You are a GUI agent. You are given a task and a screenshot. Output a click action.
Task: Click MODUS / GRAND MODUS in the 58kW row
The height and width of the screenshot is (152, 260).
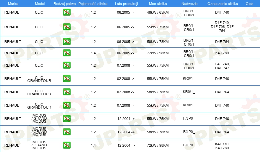tap(39, 132)
